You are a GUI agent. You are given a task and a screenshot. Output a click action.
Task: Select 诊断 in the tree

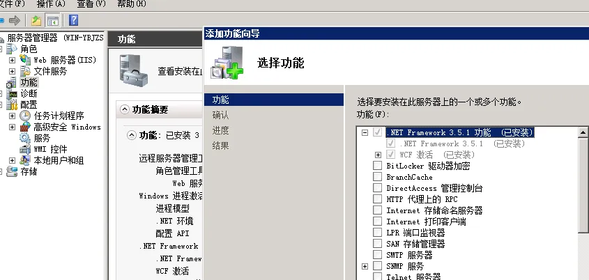point(29,93)
